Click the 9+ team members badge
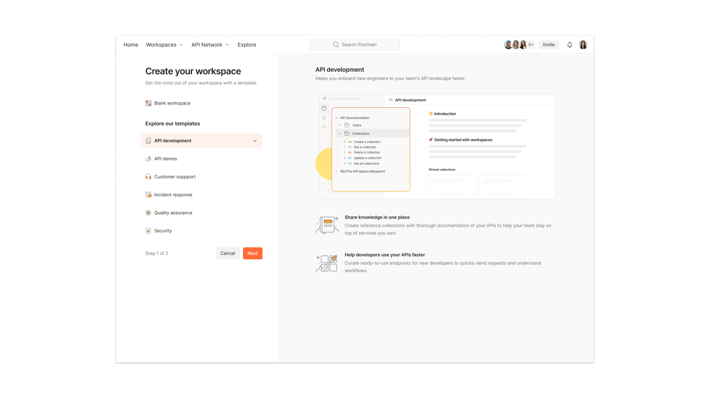 pyautogui.click(x=531, y=45)
